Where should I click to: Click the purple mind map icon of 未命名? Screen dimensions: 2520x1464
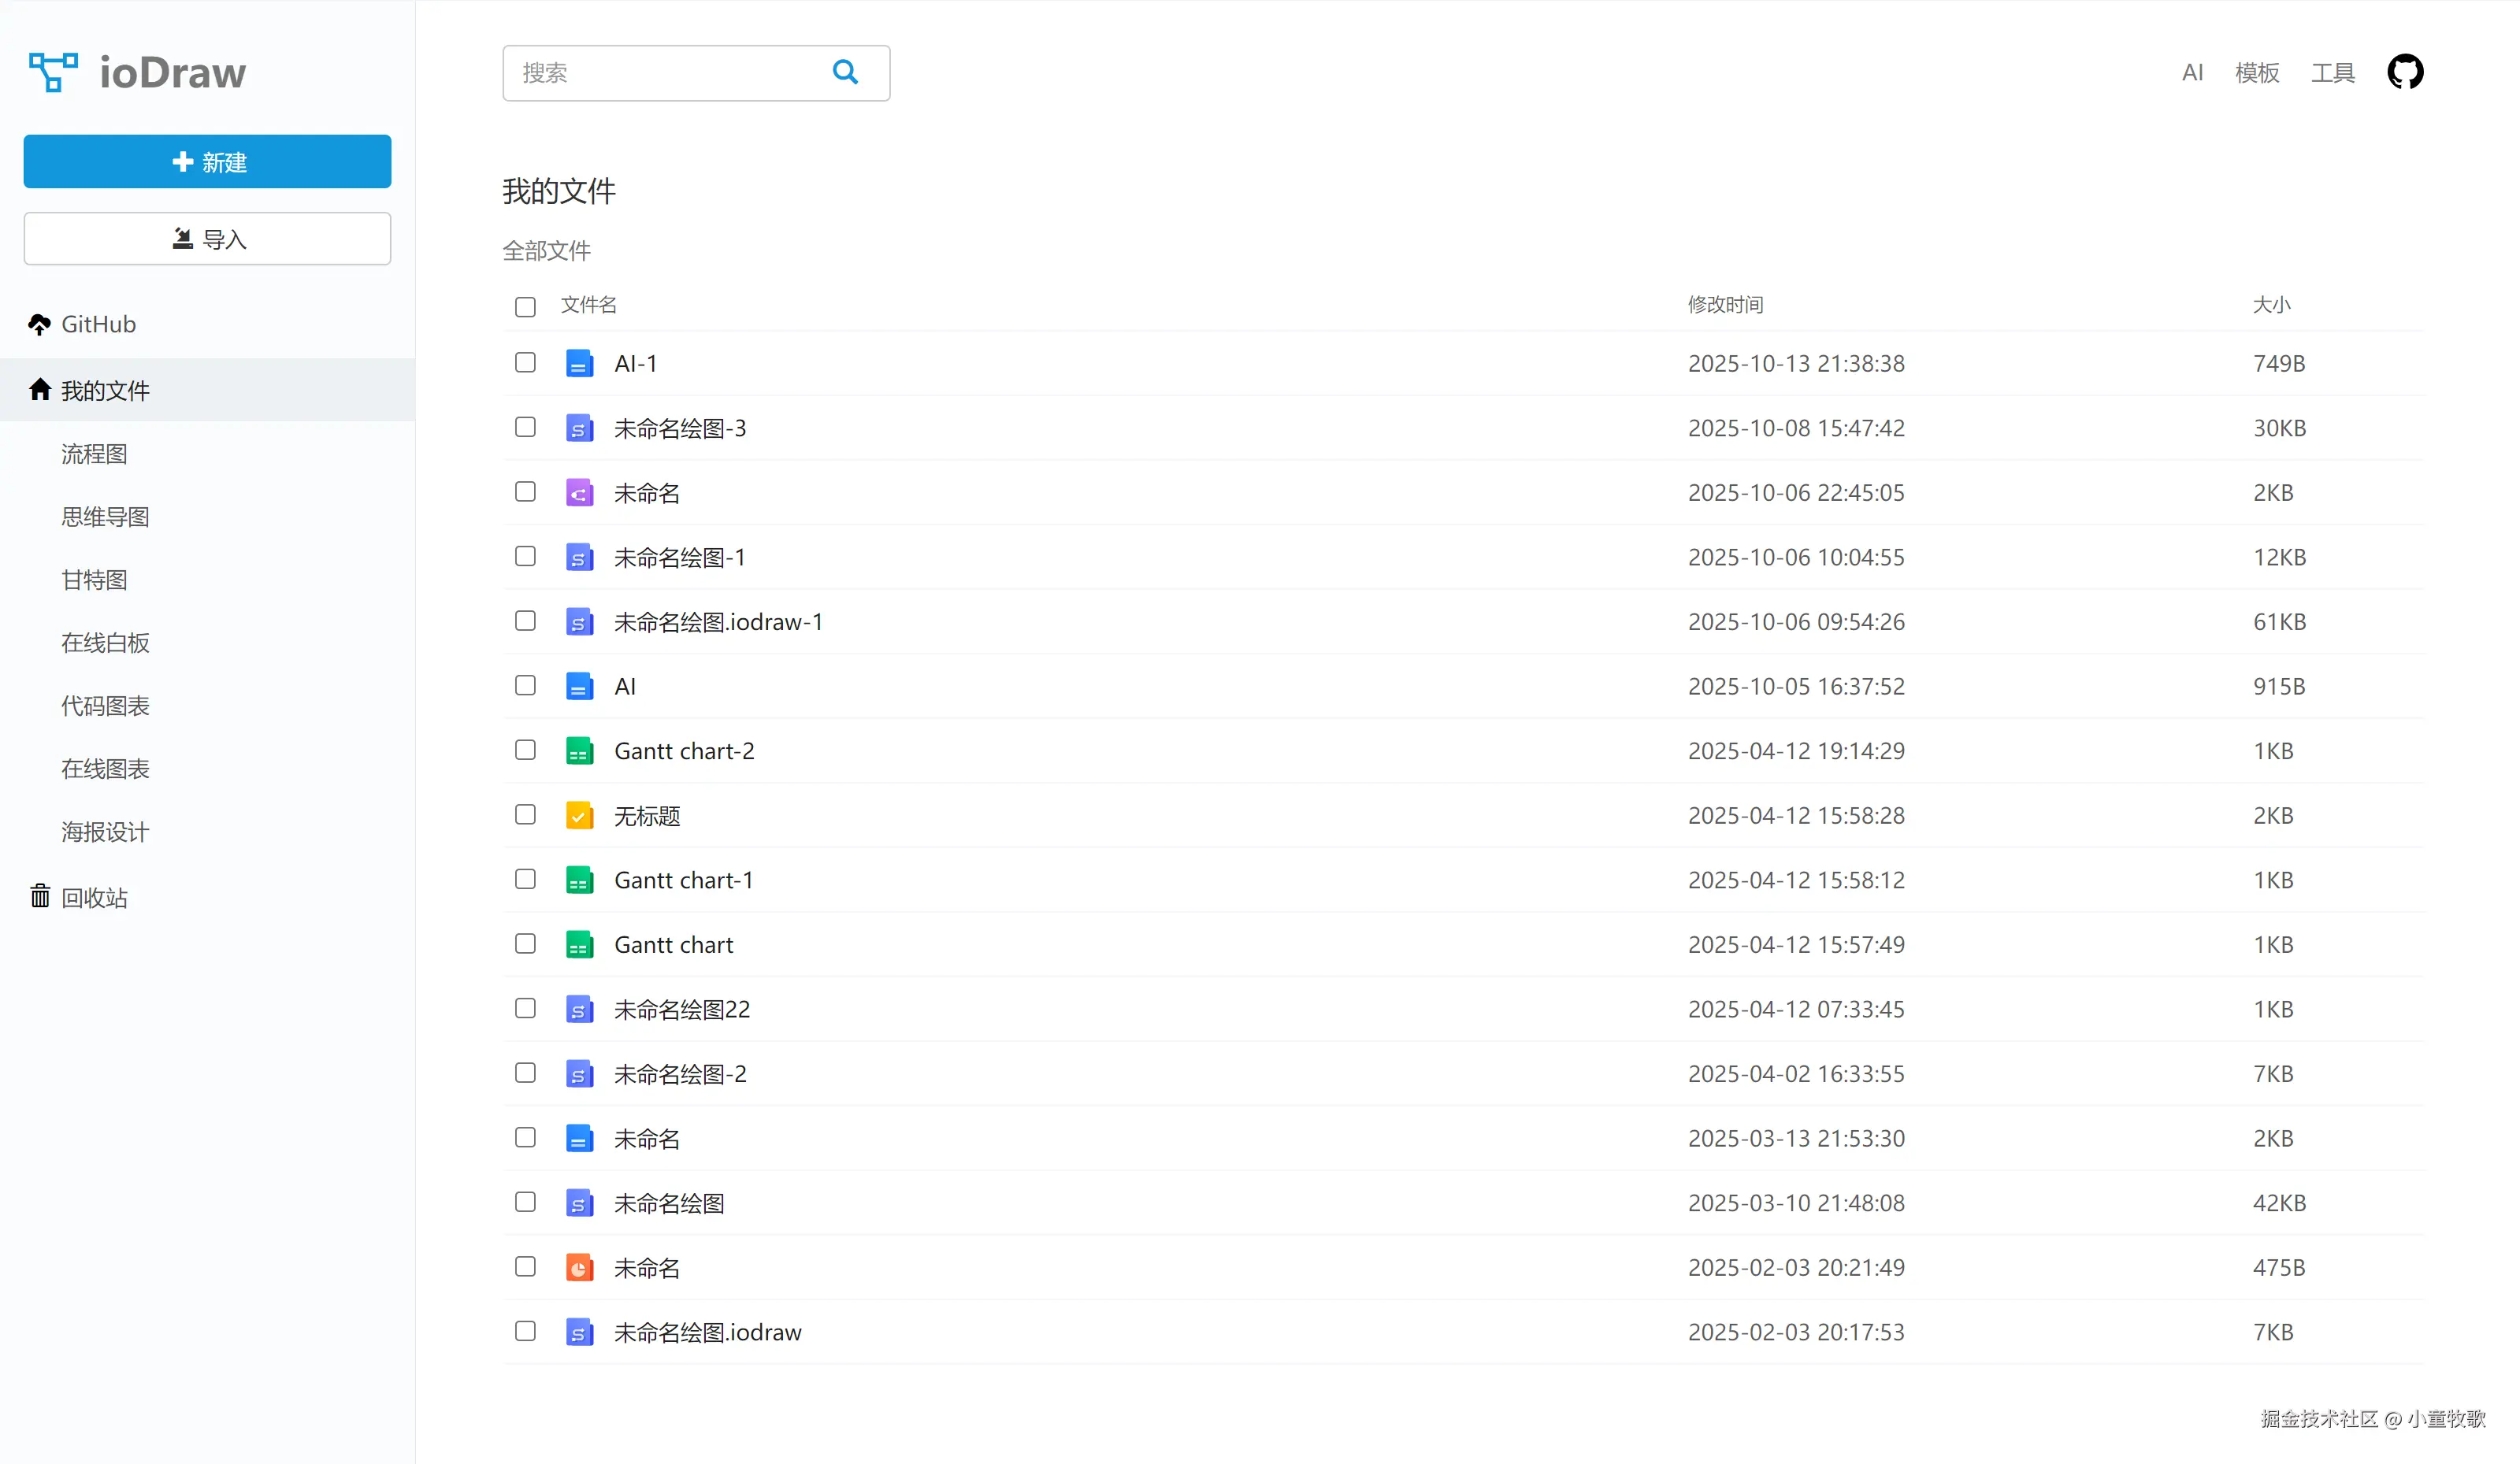coord(579,493)
